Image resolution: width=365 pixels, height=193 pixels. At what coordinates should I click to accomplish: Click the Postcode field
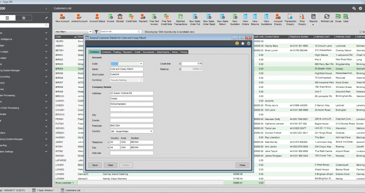coord(132,126)
